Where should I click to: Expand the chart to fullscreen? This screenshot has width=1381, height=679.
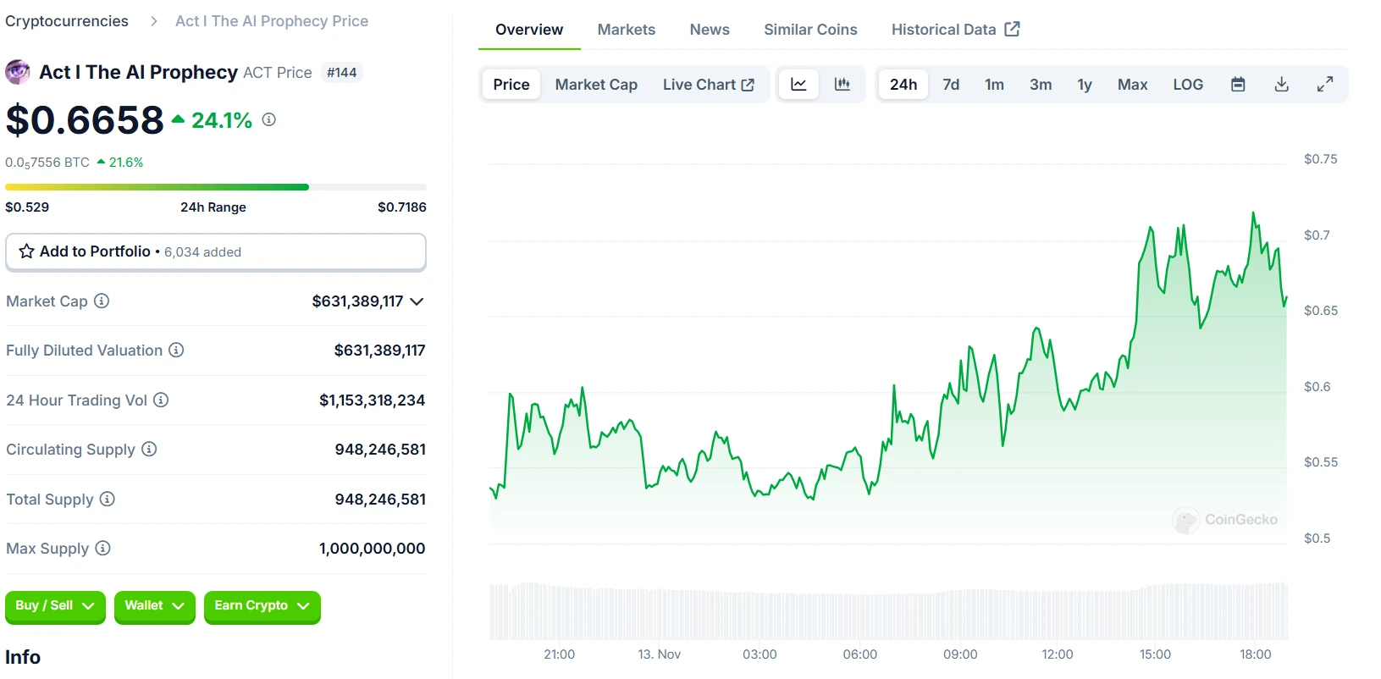(1325, 85)
